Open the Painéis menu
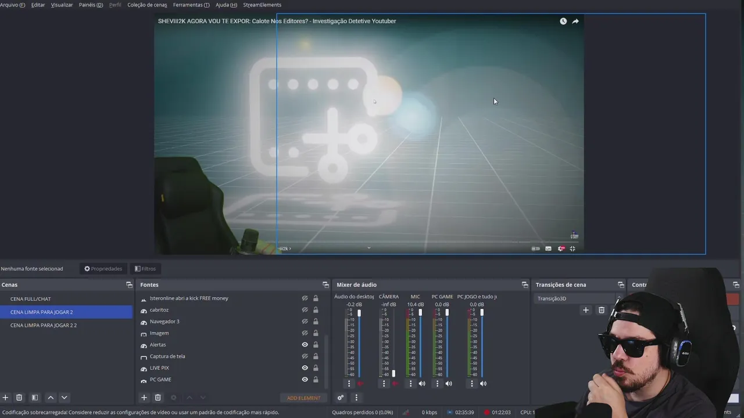Image resolution: width=744 pixels, height=418 pixels. [x=91, y=5]
